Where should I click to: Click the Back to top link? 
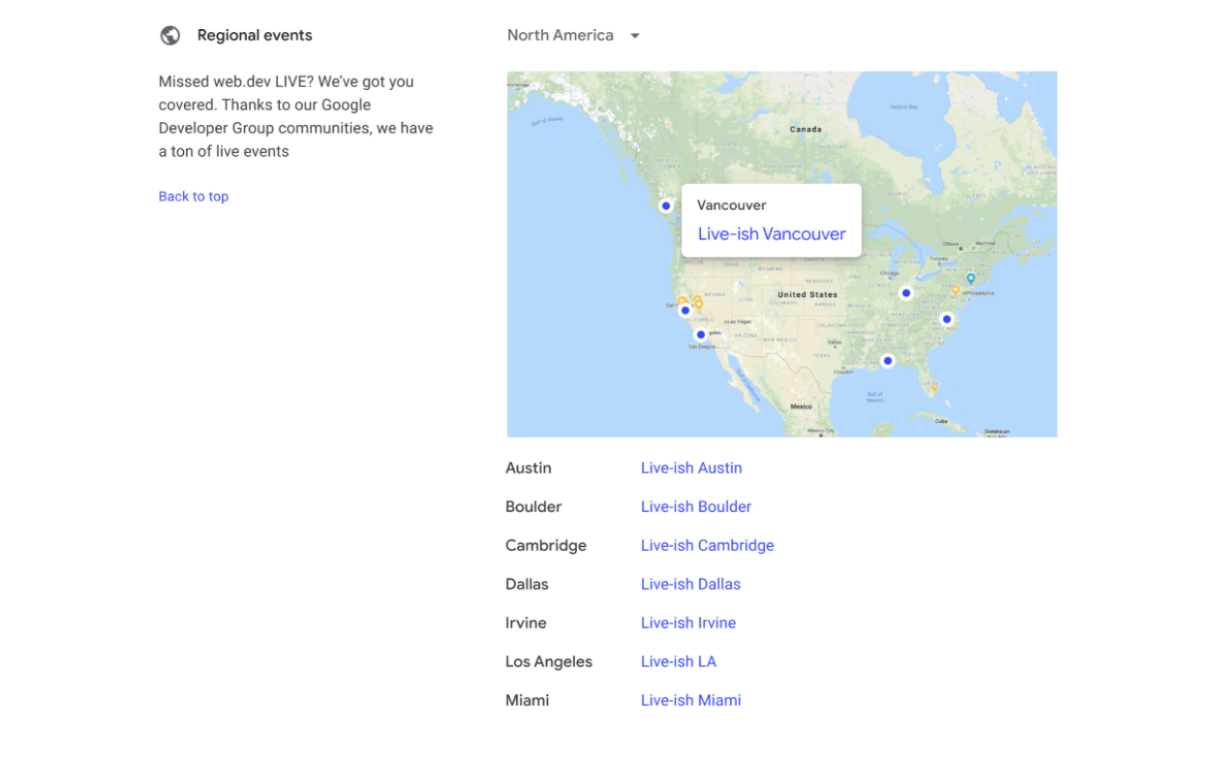point(194,196)
